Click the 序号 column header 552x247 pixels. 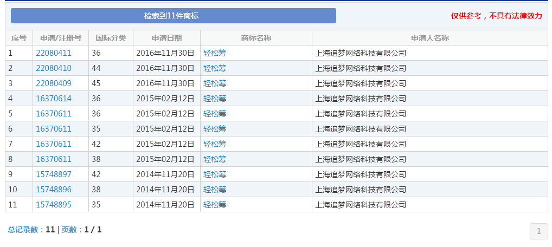click(19, 38)
